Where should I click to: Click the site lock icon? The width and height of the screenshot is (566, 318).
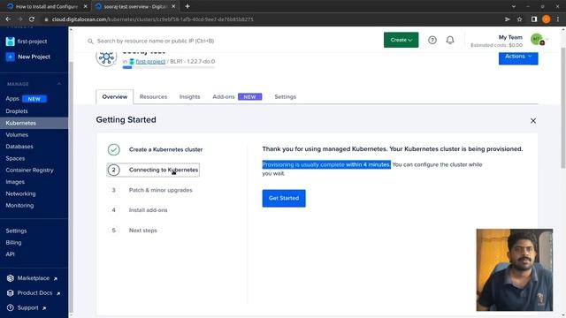pos(46,19)
